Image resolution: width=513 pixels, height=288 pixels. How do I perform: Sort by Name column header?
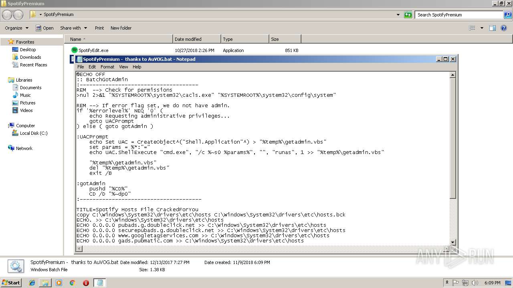pyautogui.click(x=119, y=39)
